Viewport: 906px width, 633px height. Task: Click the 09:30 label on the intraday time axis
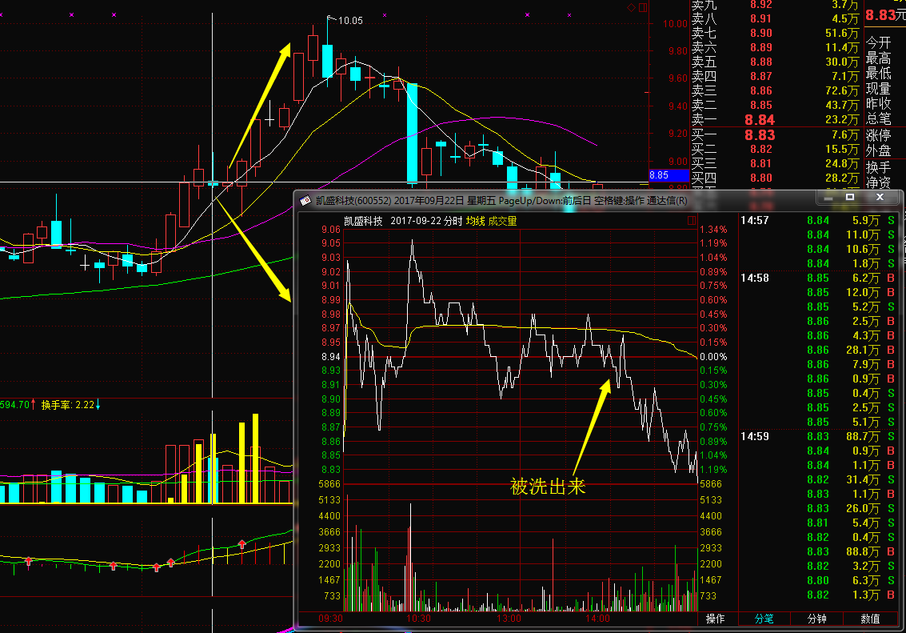click(330, 619)
